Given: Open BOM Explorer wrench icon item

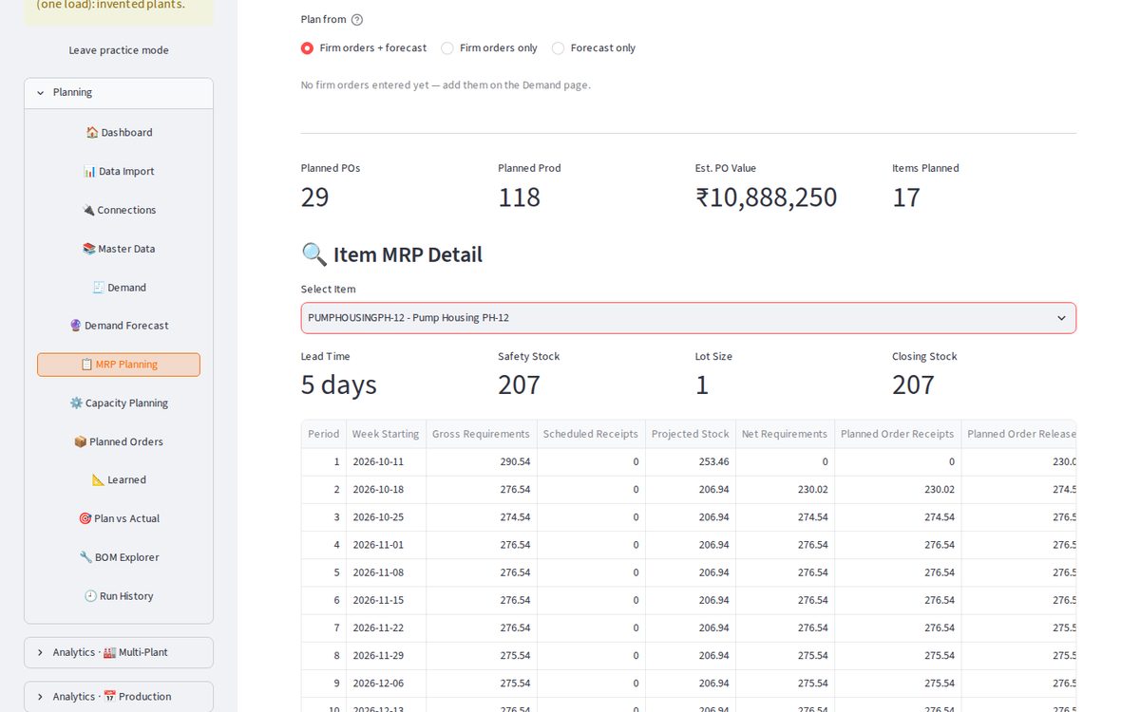Looking at the screenshot, I should point(119,557).
